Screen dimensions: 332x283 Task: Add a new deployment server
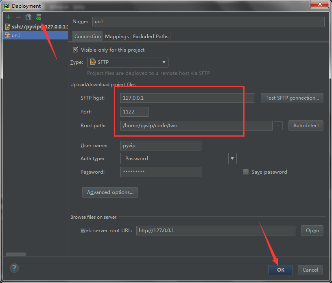tap(8, 17)
